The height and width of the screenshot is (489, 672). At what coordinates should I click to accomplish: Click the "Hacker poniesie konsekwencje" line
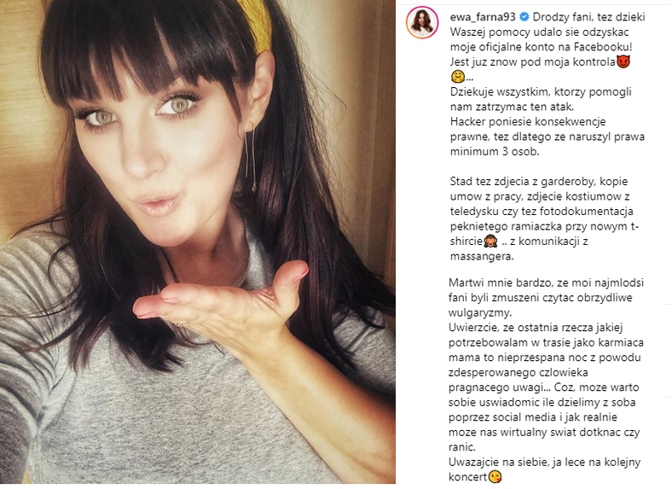[528, 121]
